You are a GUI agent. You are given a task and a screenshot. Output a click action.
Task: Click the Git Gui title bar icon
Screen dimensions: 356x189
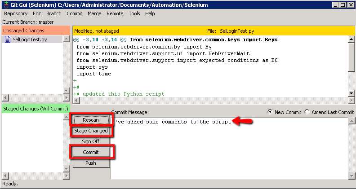point(6,4)
